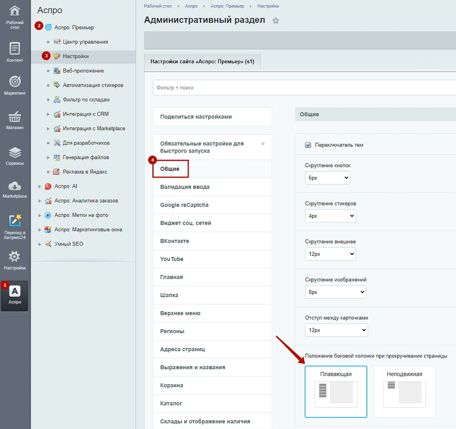Open the Корзина settings section

click(x=213, y=385)
